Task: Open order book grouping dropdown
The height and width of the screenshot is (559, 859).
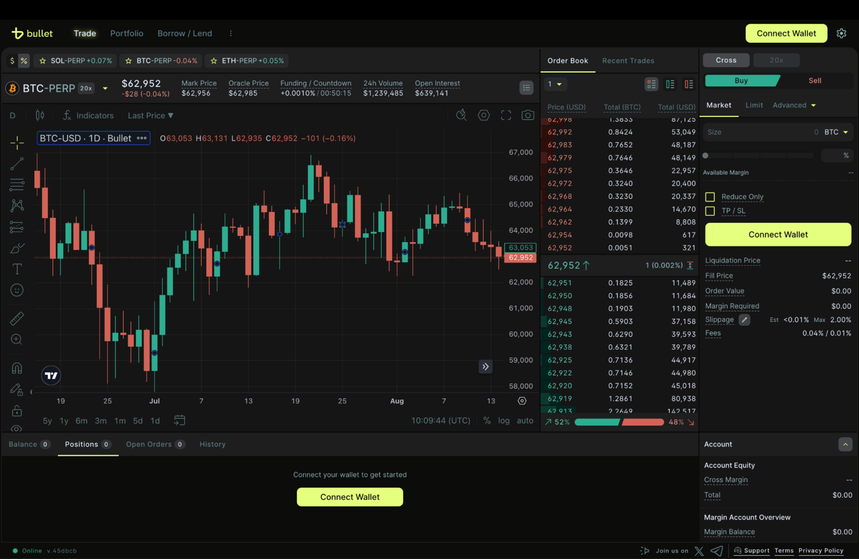Action: point(555,84)
